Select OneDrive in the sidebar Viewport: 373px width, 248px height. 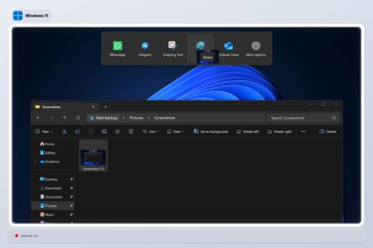[50, 161]
